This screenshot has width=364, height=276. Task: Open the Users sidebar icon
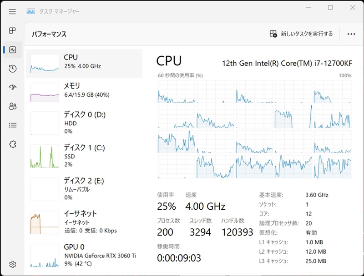pos(12,106)
